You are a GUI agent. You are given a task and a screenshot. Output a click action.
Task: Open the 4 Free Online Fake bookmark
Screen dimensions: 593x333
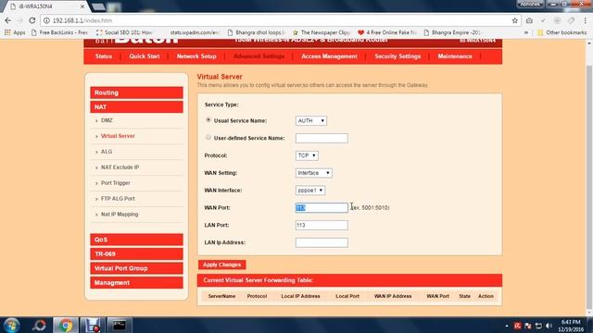point(387,32)
